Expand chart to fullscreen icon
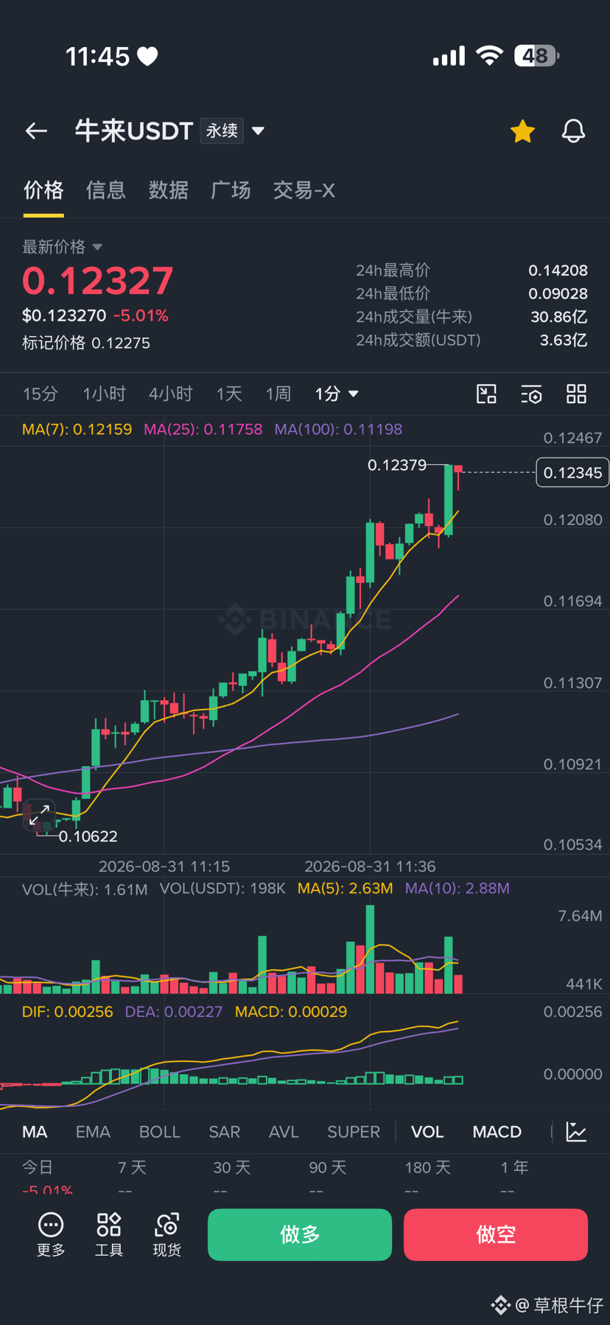 tap(39, 814)
